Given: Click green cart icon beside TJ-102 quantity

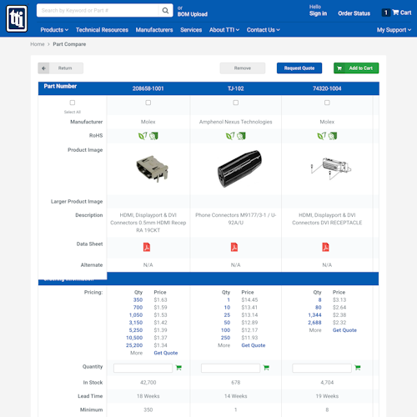Looking at the screenshot, I should click(266, 368).
